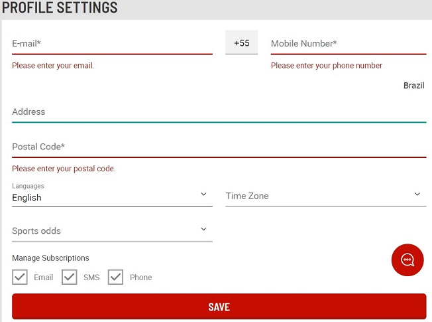The image size is (432, 322).
Task: Click into the Postal Code field
Action: (219, 147)
